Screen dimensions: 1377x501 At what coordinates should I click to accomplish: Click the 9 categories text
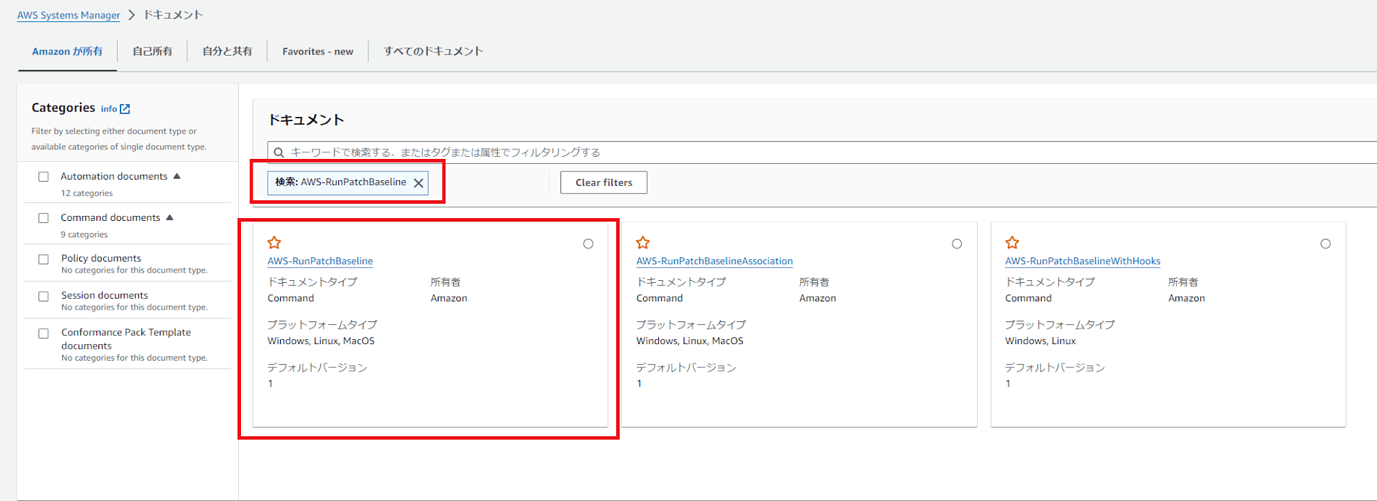(x=84, y=235)
